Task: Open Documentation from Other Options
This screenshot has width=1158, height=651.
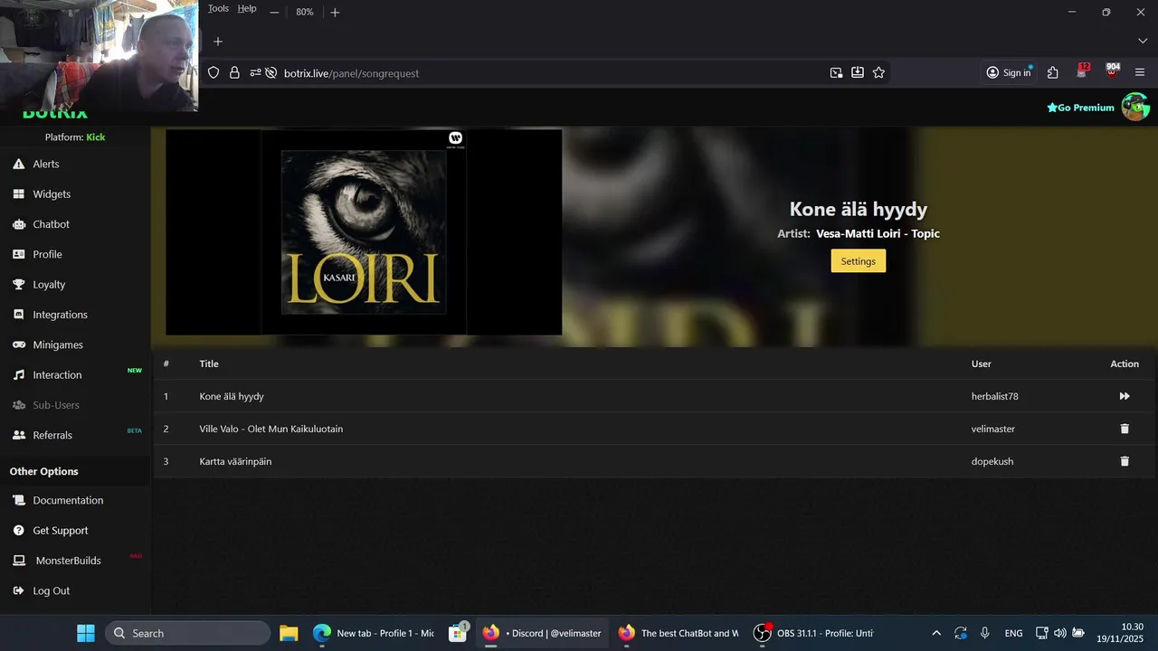Action: click(x=68, y=500)
